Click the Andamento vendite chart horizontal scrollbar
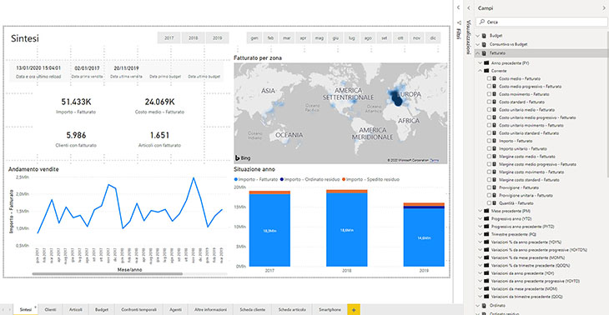 pos(107,273)
